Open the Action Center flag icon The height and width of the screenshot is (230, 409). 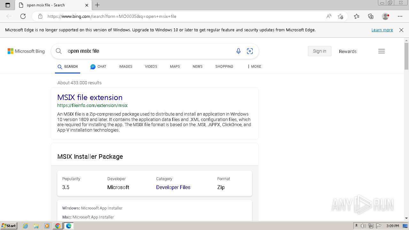379,226
